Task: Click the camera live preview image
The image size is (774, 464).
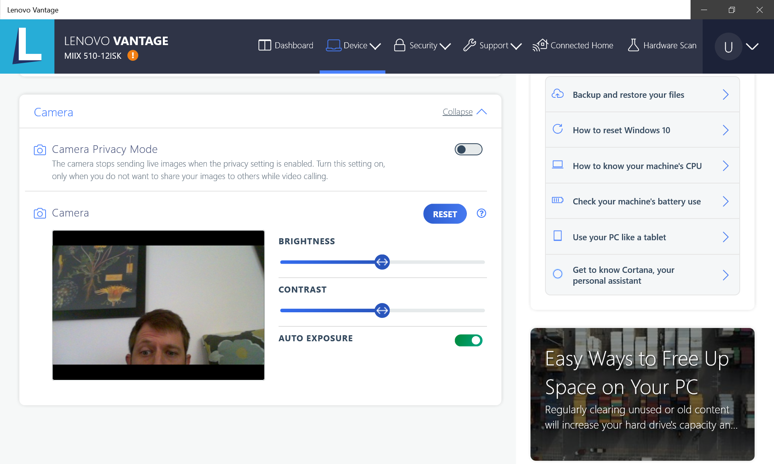Action: click(x=158, y=305)
